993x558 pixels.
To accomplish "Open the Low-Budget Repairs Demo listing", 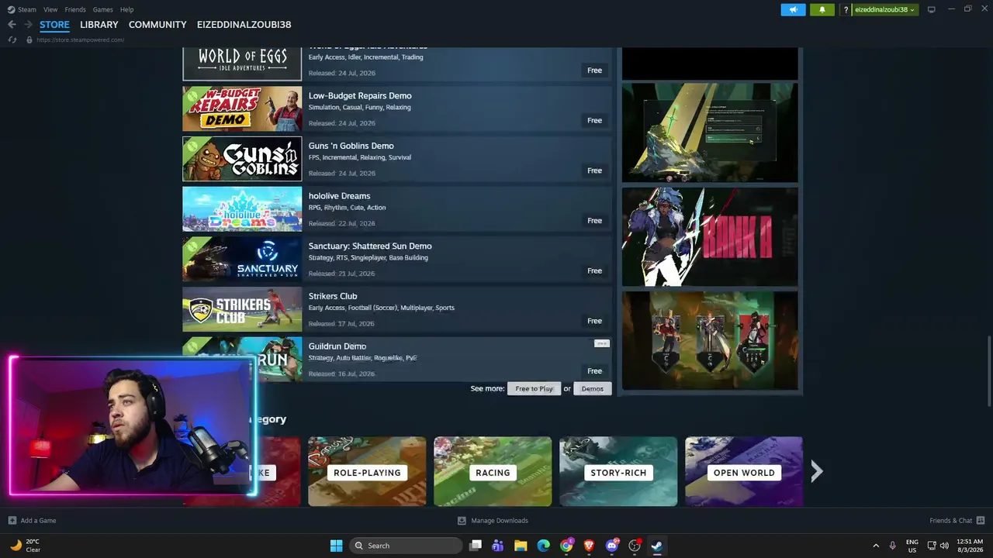I will [x=397, y=108].
